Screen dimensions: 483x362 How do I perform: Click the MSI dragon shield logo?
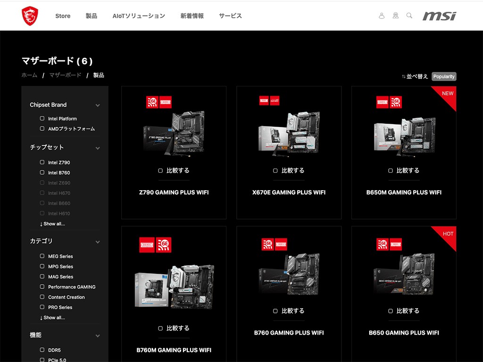coord(30,16)
